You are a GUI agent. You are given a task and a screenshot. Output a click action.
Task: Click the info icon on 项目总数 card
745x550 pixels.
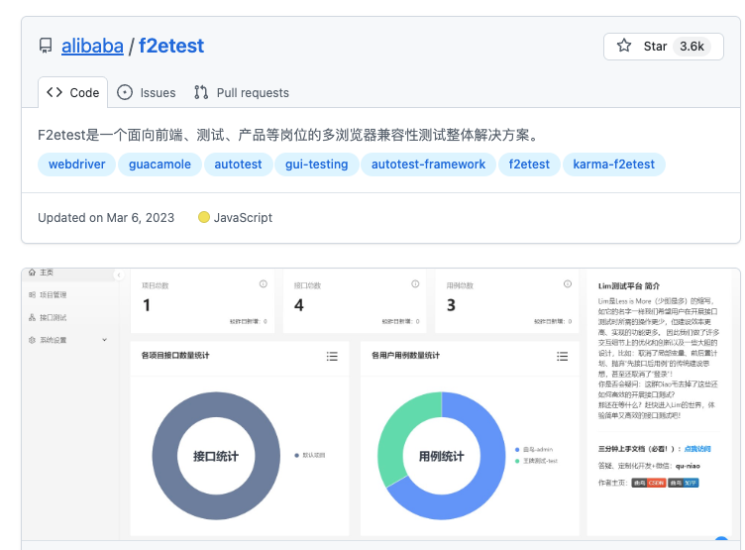tap(264, 283)
